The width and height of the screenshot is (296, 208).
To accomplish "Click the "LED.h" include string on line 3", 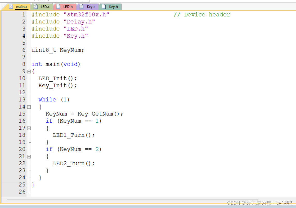I will (x=76, y=29).
